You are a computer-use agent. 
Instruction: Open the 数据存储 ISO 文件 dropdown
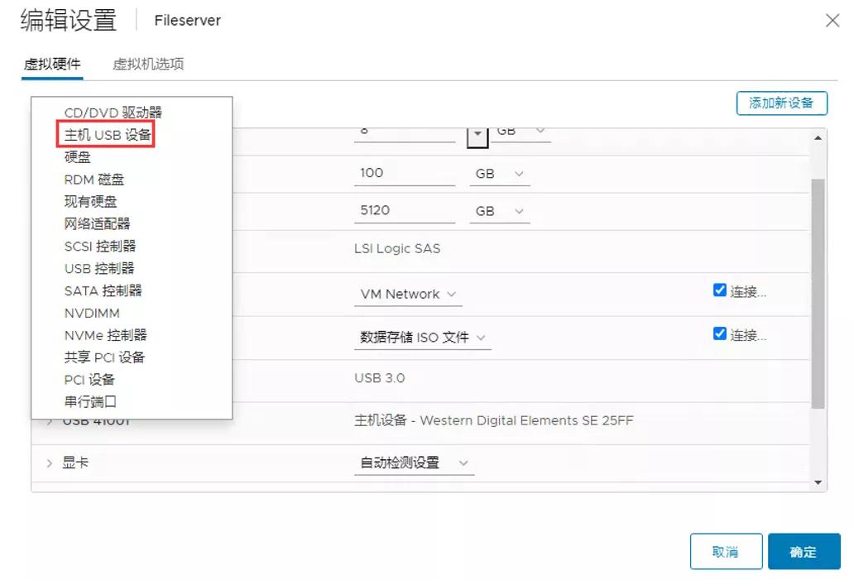tap(422, 338)
